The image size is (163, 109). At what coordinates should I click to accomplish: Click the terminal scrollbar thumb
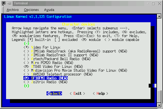159,97
